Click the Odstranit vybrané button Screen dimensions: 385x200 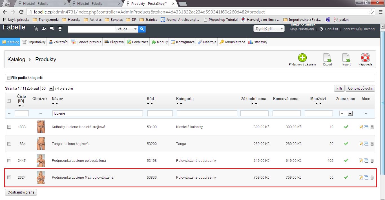(21, 192)
